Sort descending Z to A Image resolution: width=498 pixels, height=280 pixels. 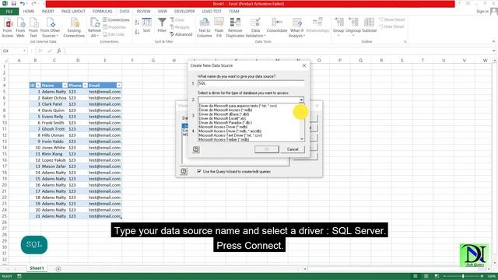pos(137,32)
